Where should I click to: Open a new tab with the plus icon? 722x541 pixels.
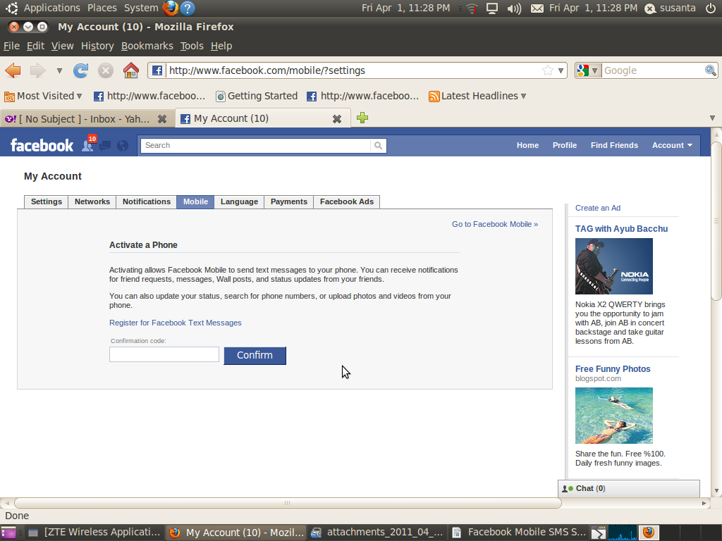(362, 118)
